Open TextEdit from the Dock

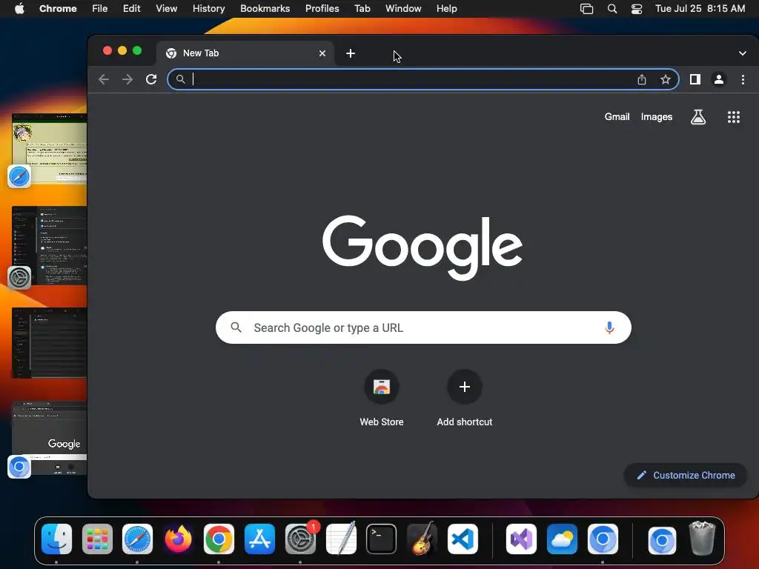pyautogui.click(x=341, y=539)
